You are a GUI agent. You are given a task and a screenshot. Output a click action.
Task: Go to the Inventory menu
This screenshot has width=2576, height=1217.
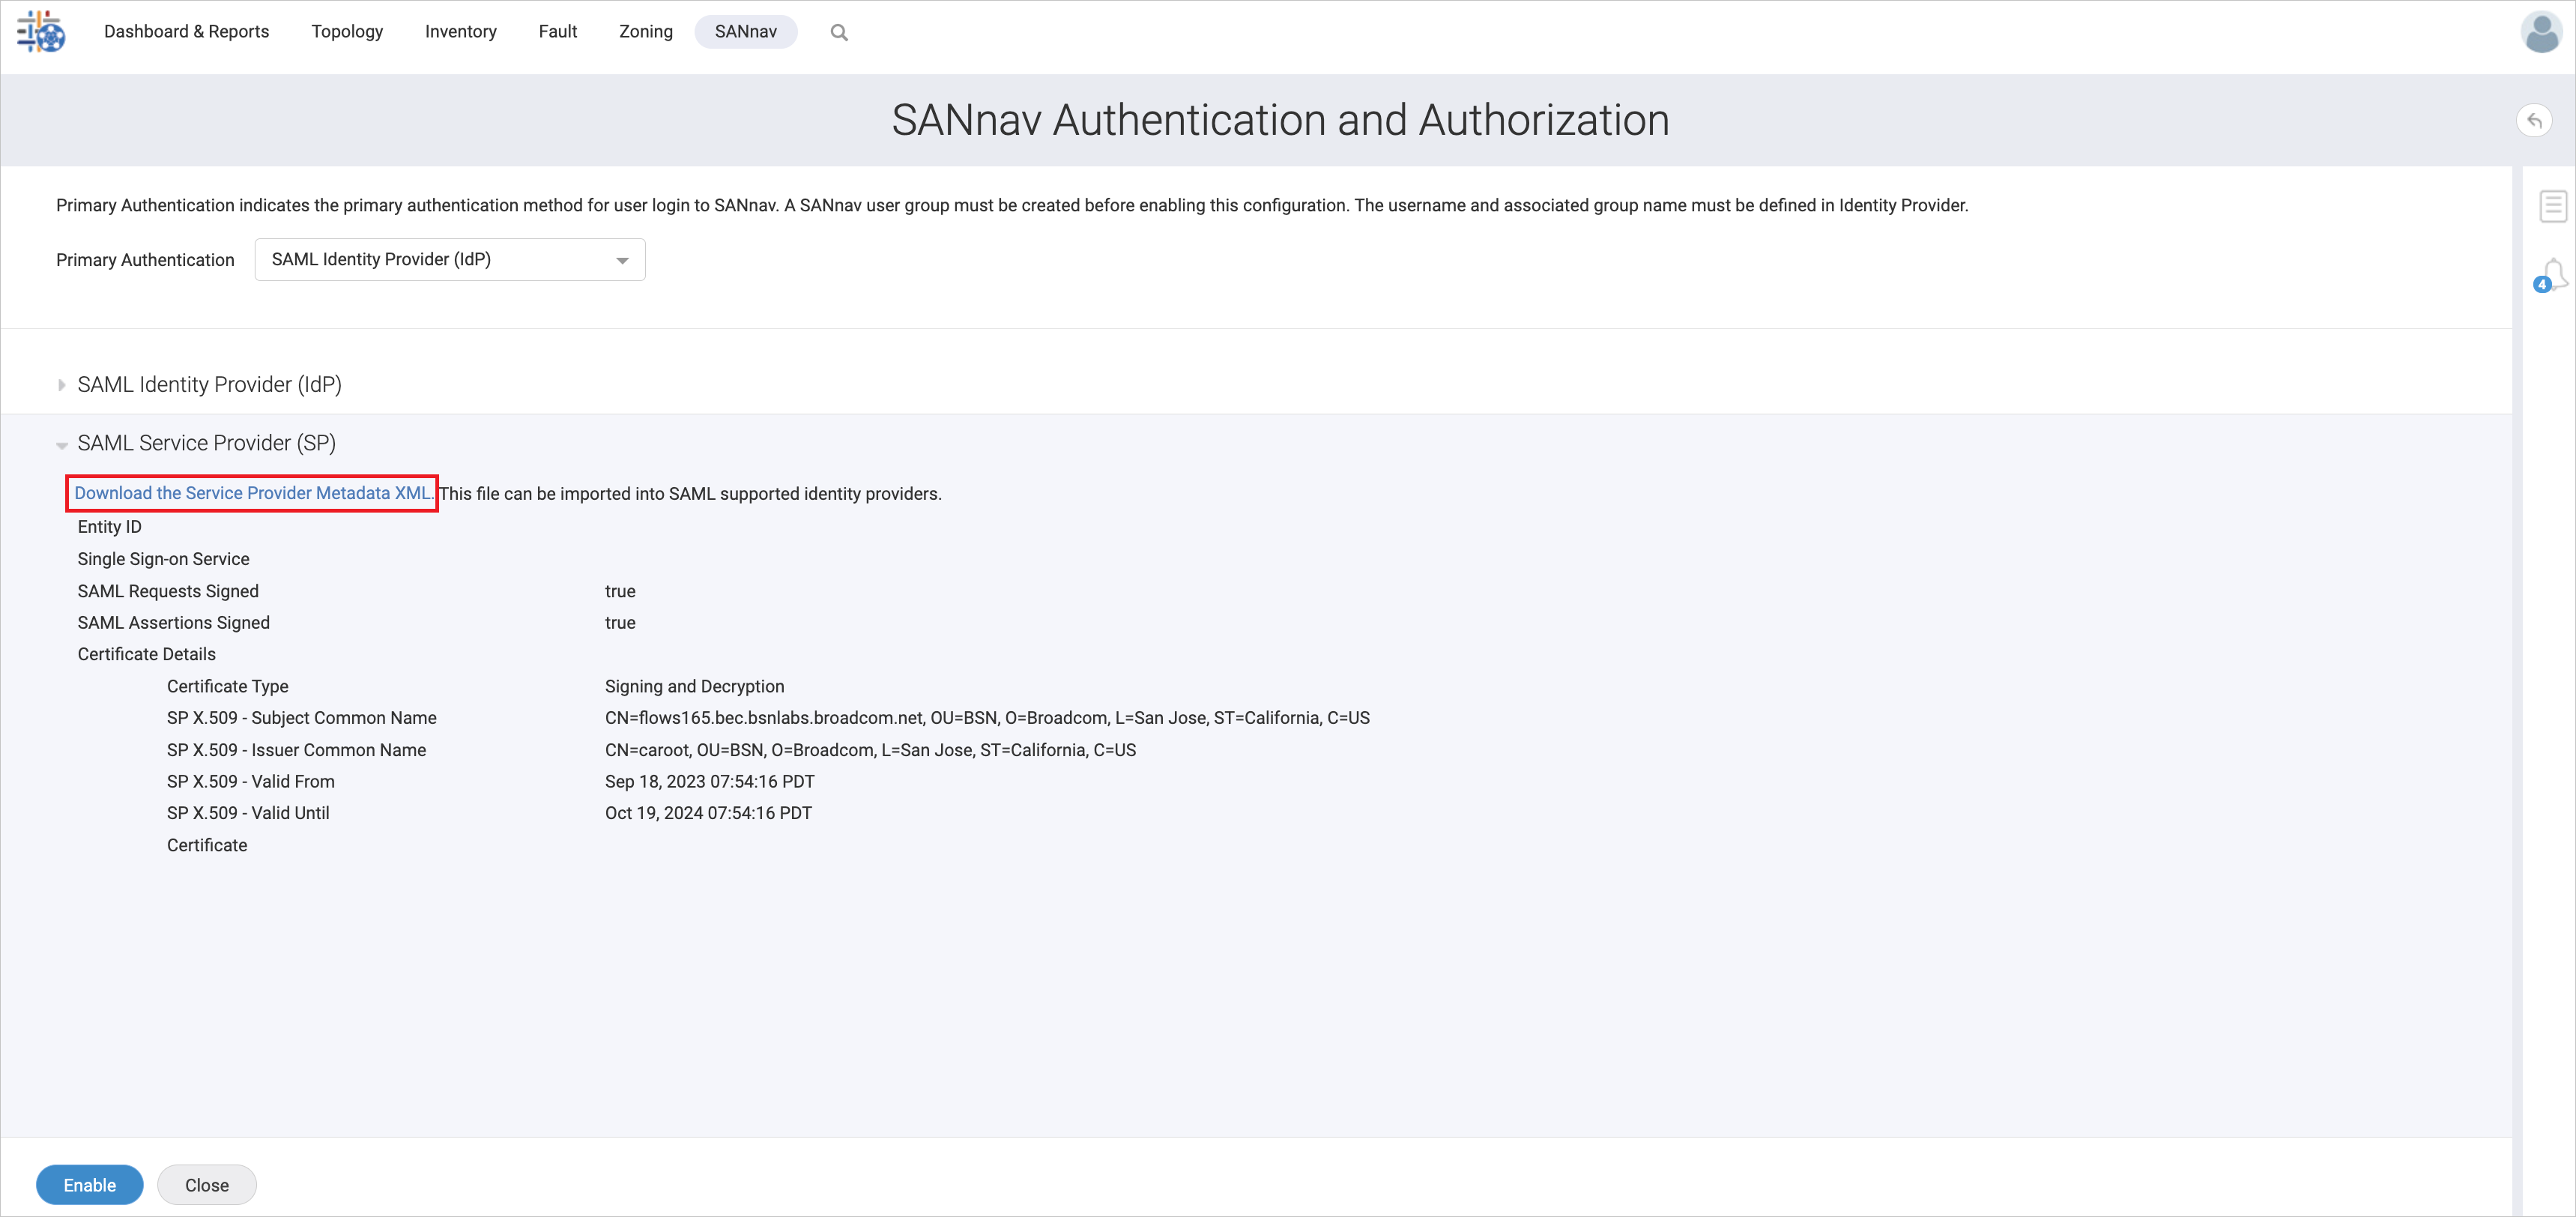(x=460, y=32)
